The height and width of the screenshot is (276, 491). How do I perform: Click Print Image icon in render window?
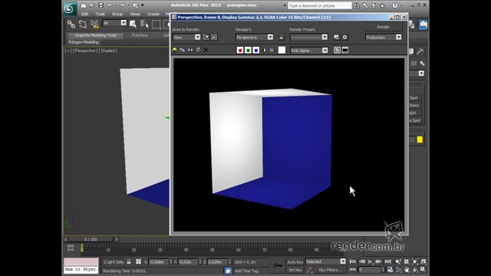pos(198,50)
